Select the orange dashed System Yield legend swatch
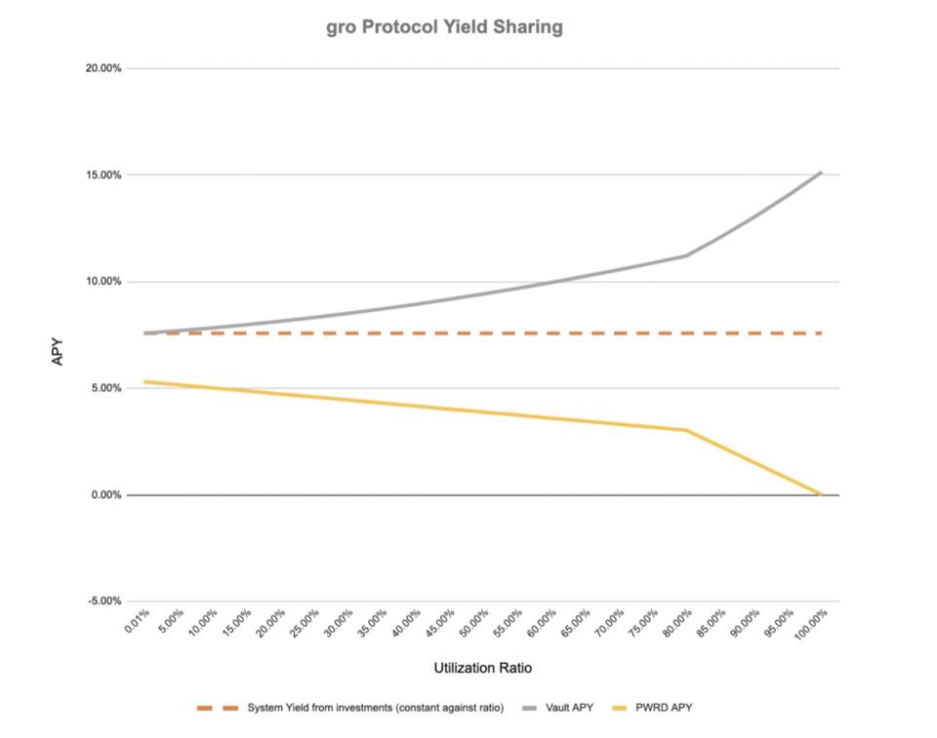The height and width of the screenshot is (738, 937). point(218,708)
